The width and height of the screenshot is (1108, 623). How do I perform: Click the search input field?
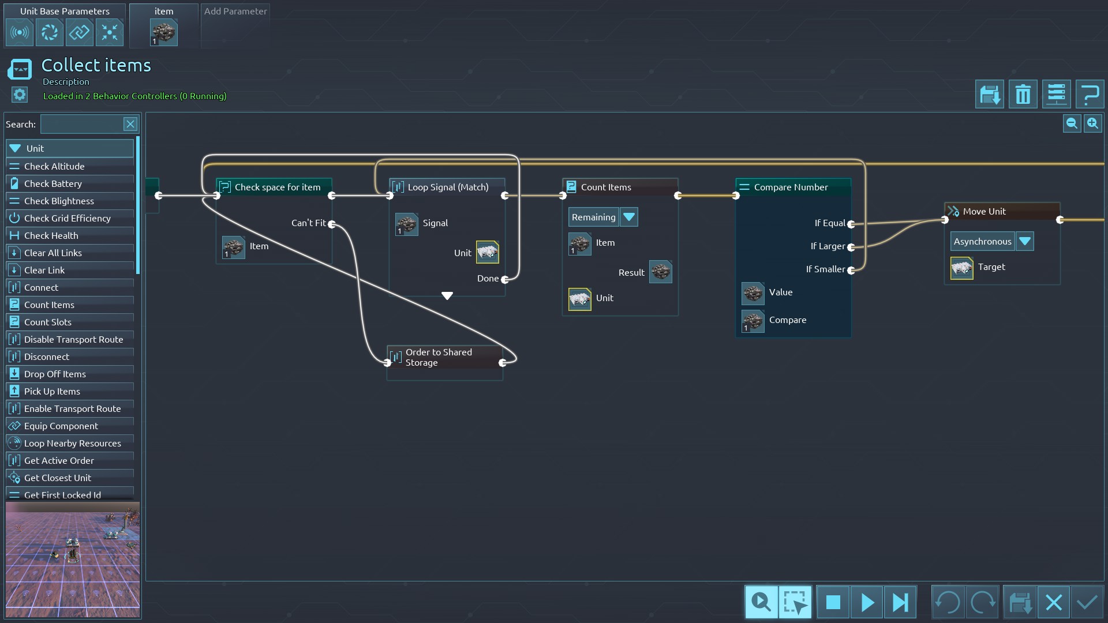click(81, 124)
